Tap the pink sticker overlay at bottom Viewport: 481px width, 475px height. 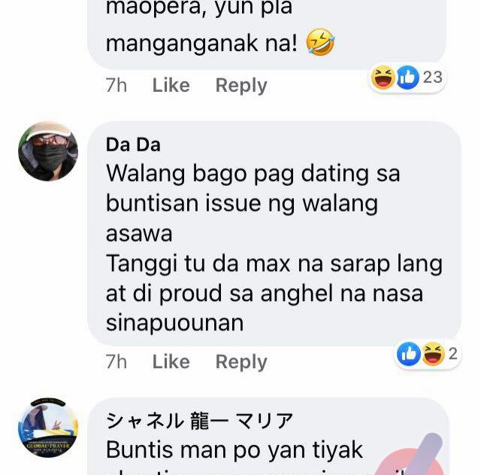pyautogui.click(x=410, y=455)
